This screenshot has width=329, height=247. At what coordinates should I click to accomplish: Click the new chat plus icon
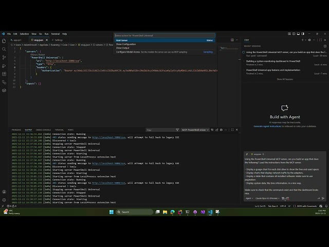[x=302, y=40]
